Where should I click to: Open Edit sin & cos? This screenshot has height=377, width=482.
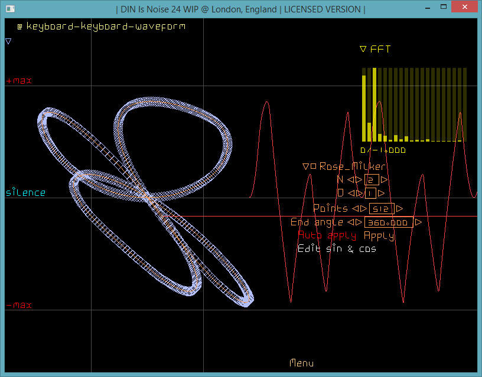[337, 249]
